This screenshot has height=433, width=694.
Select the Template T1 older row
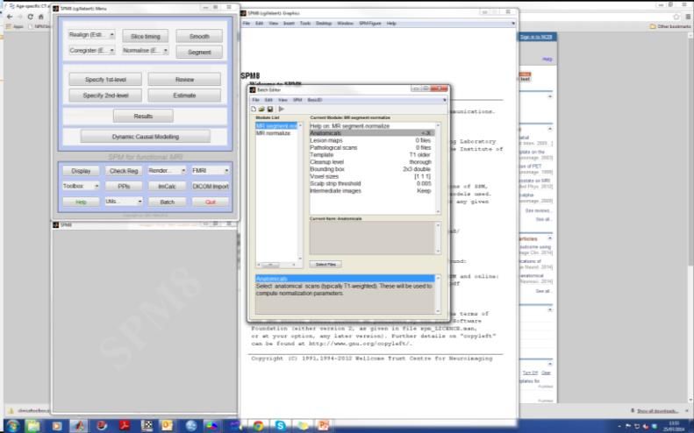(371, 155)
